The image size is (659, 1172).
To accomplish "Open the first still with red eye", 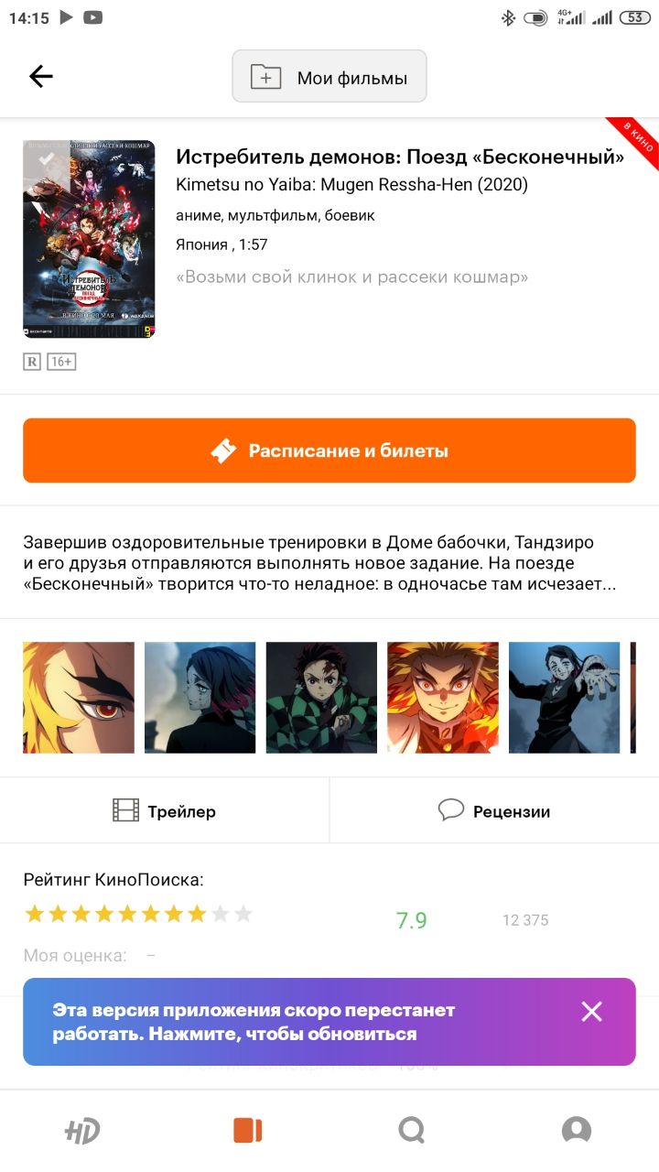I will click(x=79, y=698).
